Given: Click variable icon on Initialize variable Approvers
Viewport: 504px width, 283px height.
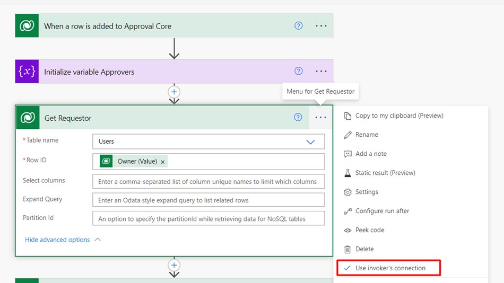Looking at the screenshot, I should coord(27,72).
